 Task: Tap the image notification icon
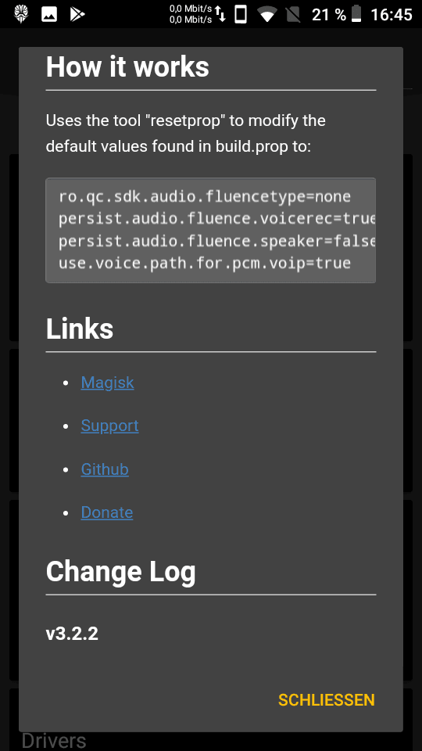tap(49, 14)
